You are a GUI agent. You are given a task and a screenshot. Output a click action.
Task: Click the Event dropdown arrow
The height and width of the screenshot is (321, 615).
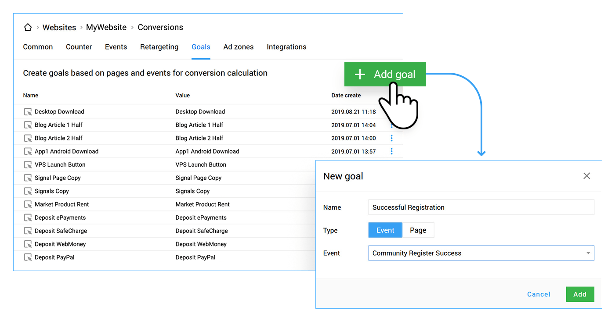coord(588,253)
